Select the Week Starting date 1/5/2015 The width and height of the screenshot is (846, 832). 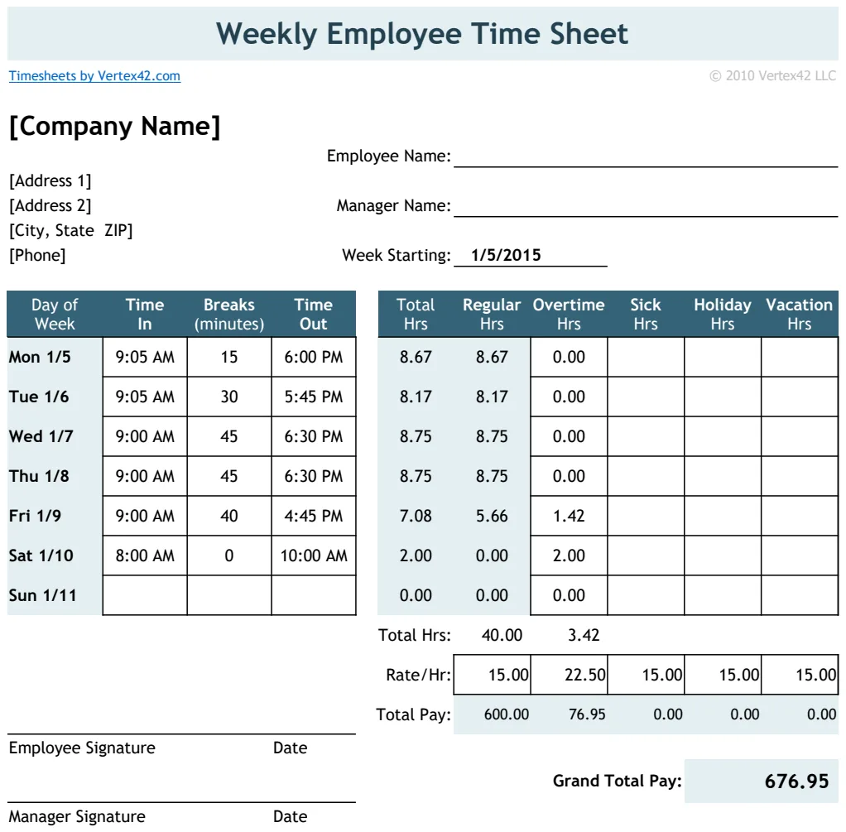point(506,255)
